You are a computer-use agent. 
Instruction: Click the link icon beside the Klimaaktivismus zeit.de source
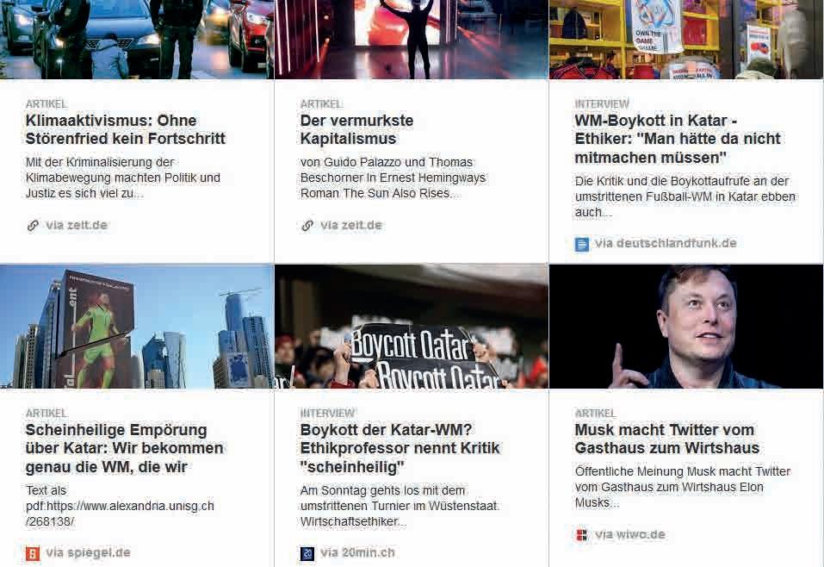coord(33,226)
